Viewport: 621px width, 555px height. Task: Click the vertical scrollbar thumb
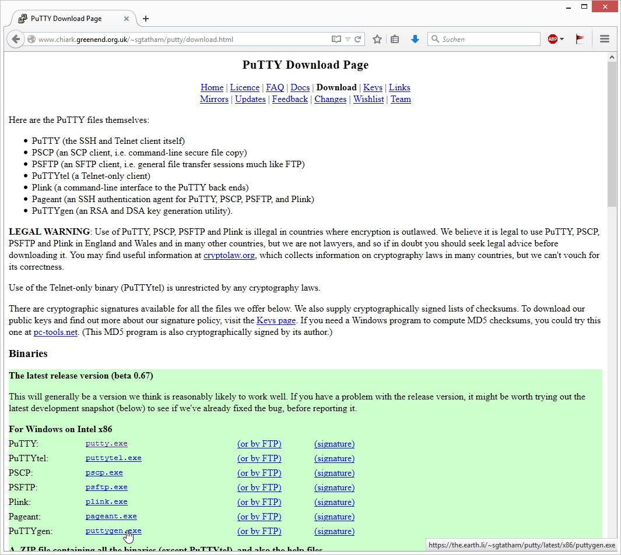pyautogui.click(x=612, y=134)
